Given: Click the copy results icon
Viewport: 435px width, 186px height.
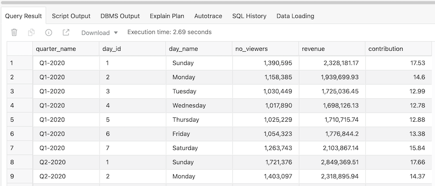Looking at the screenshot, I should coord(31,32).
